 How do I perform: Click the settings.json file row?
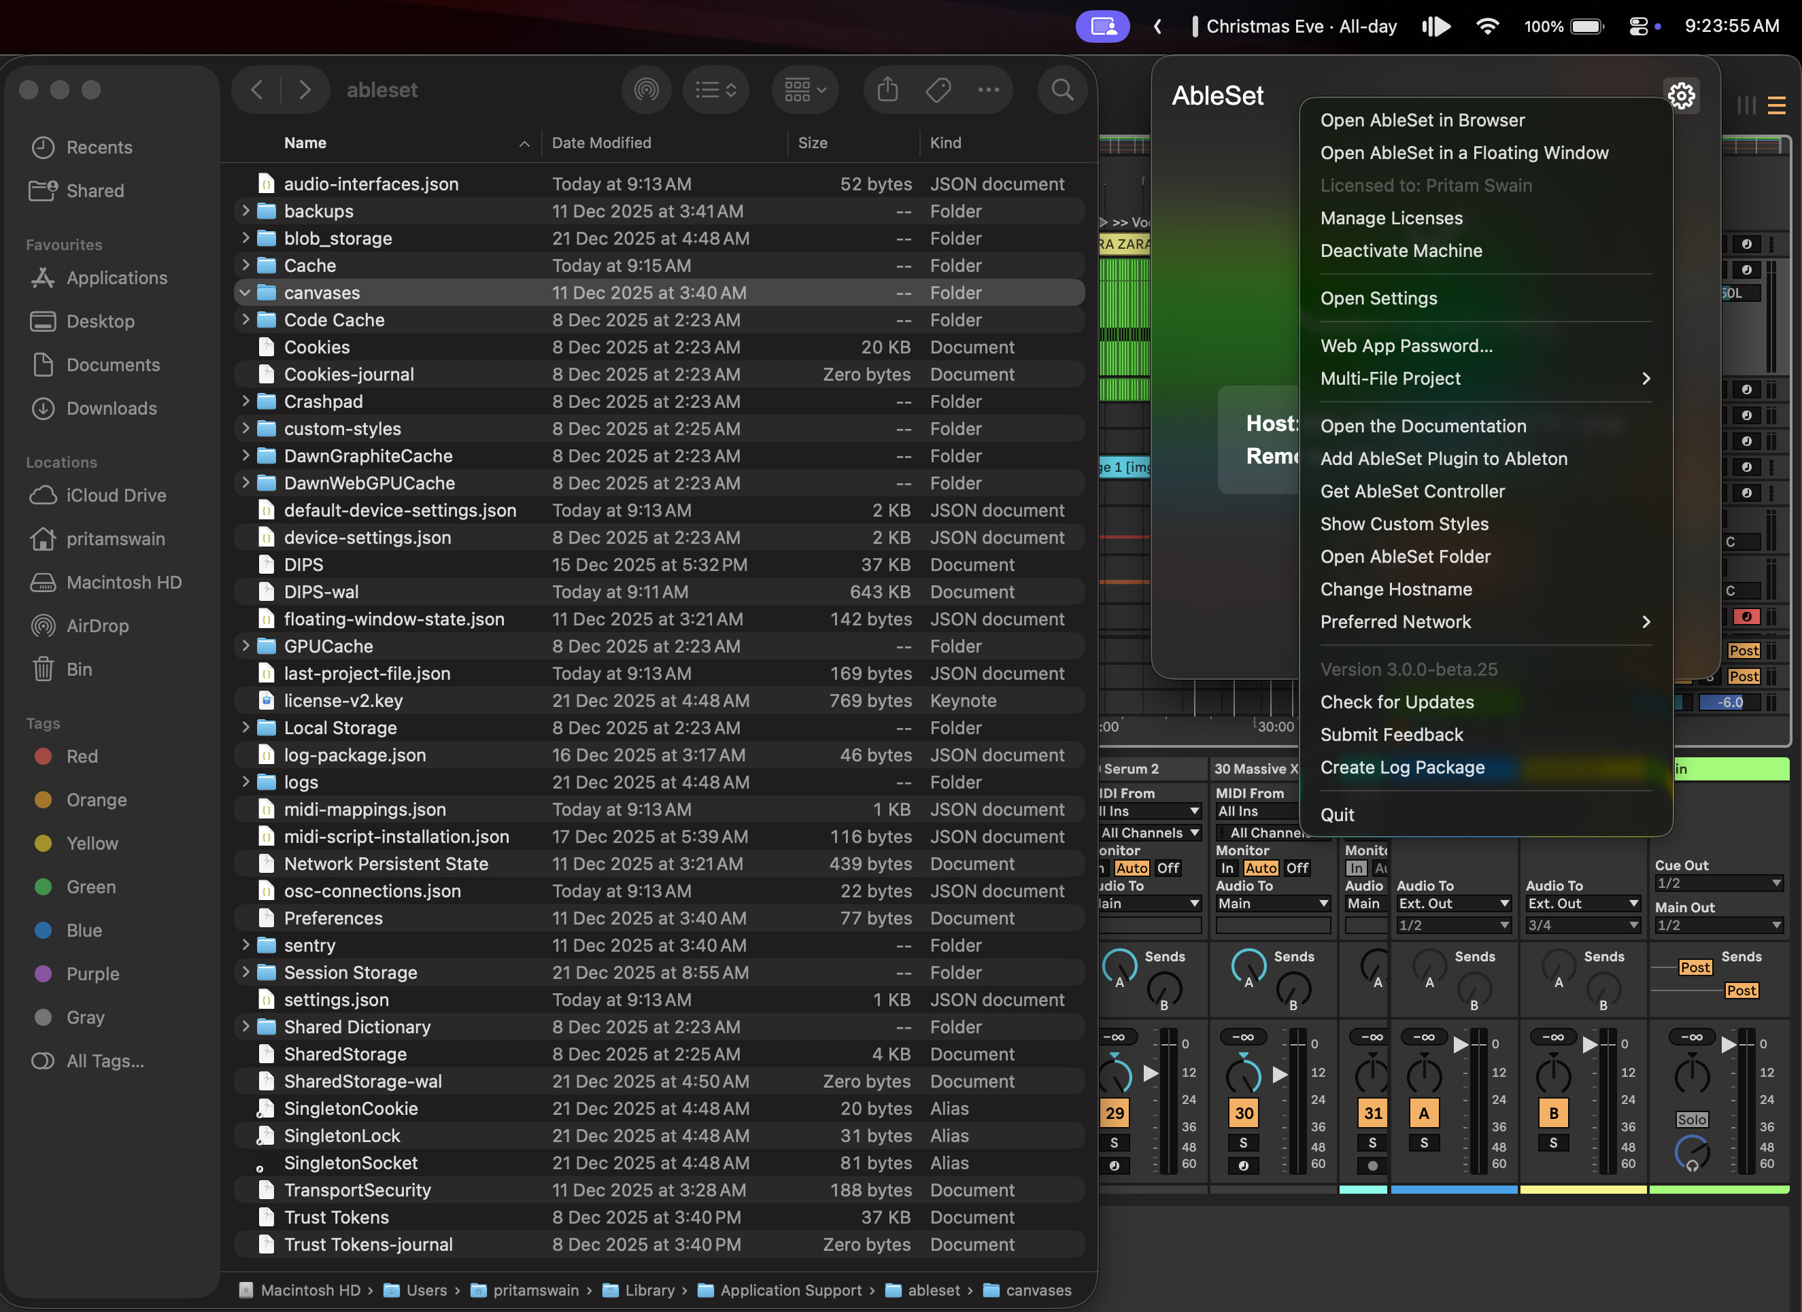(336, 1000)
